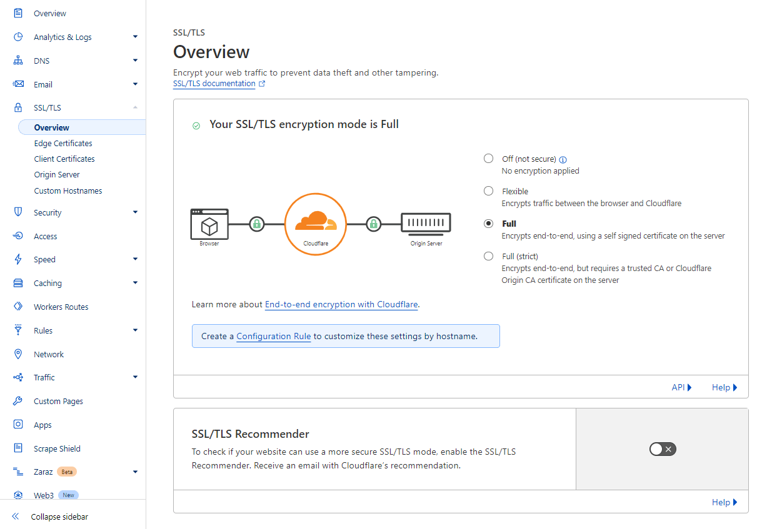Image resolution: width=782 pixels, height=529 pixels.
Task: Expand the DNS submenu arrow
Action: tap(135, 61)
